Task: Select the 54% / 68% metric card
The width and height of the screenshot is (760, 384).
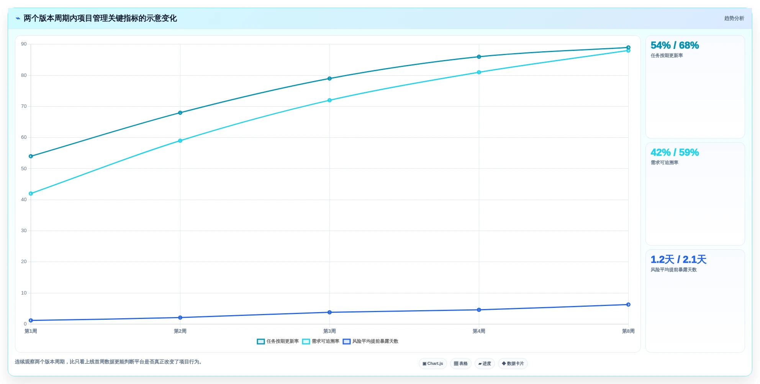Action: tap(695, 87)
